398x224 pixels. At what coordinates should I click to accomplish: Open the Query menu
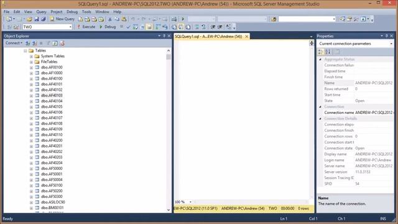[x=41, y=12]
